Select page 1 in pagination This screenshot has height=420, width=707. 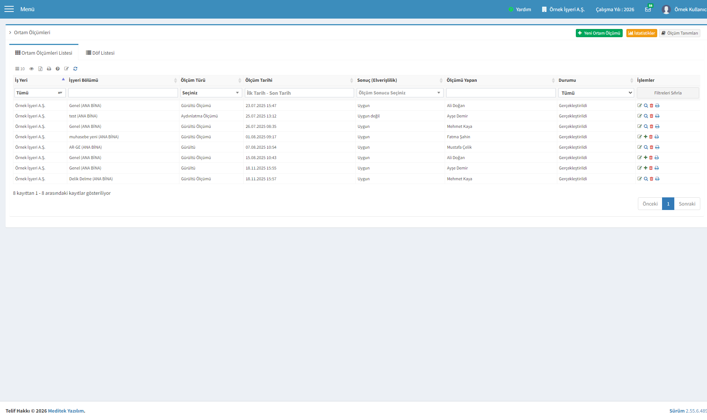coord(668,204)
